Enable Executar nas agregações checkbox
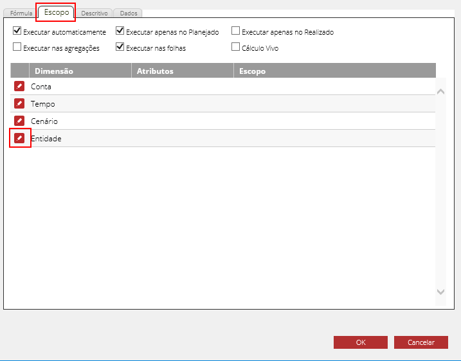Image resolution: width=461 pixels, height=361 pixels. point(17,47)
